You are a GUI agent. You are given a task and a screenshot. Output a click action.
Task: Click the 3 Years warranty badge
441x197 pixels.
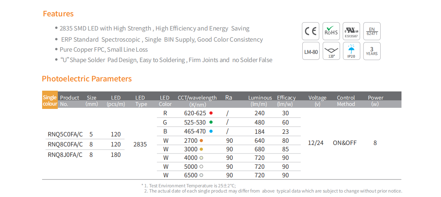click(x=372, y=51)
